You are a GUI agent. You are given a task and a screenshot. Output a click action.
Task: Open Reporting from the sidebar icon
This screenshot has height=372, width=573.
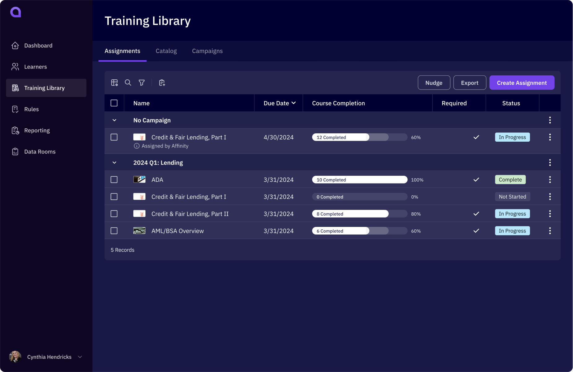(x=15, y=130)
